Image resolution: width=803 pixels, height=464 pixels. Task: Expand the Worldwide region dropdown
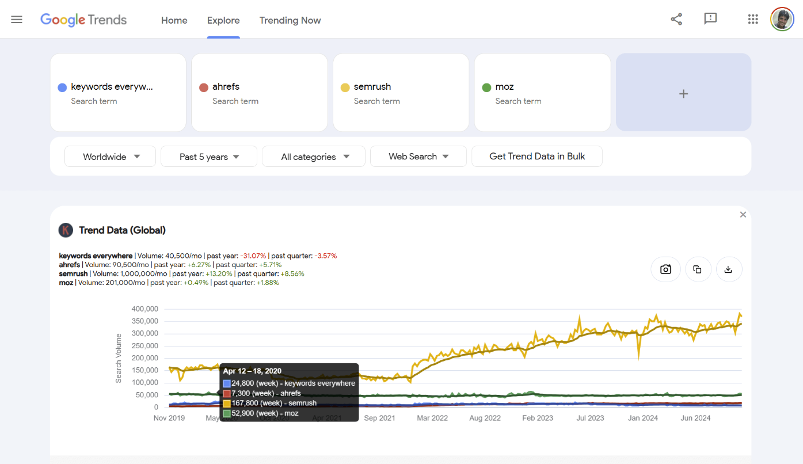click(111, 157)
